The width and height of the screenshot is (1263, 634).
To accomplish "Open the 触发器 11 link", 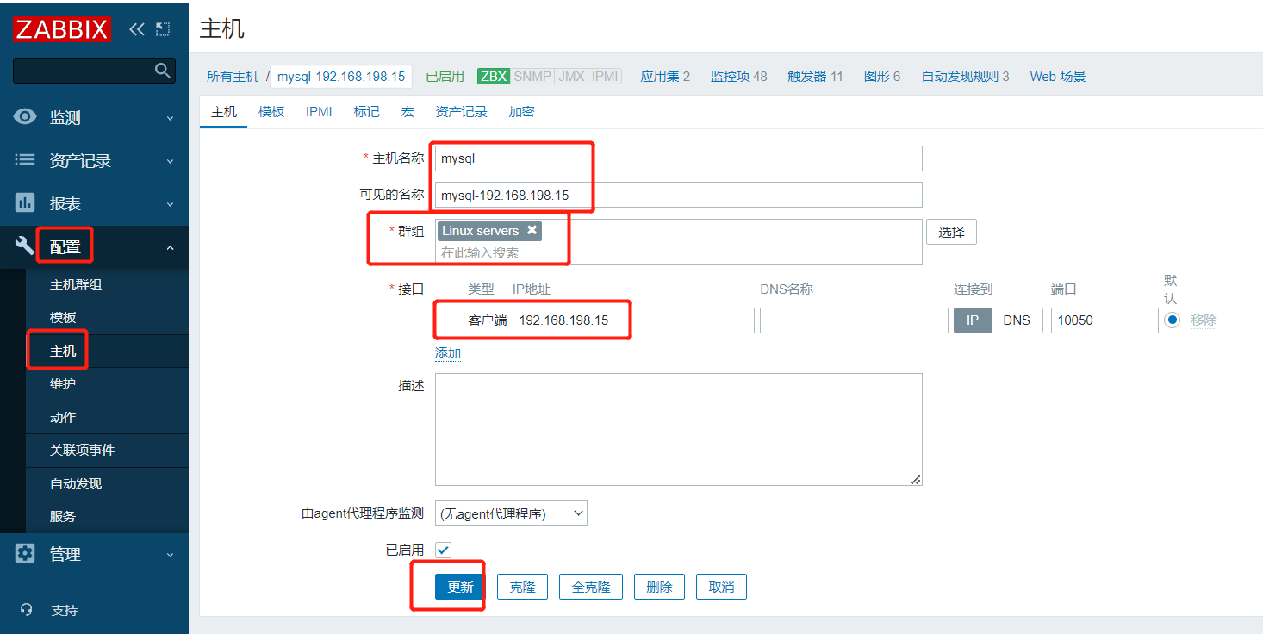I will pyautogui.click(x=815, y=76).
